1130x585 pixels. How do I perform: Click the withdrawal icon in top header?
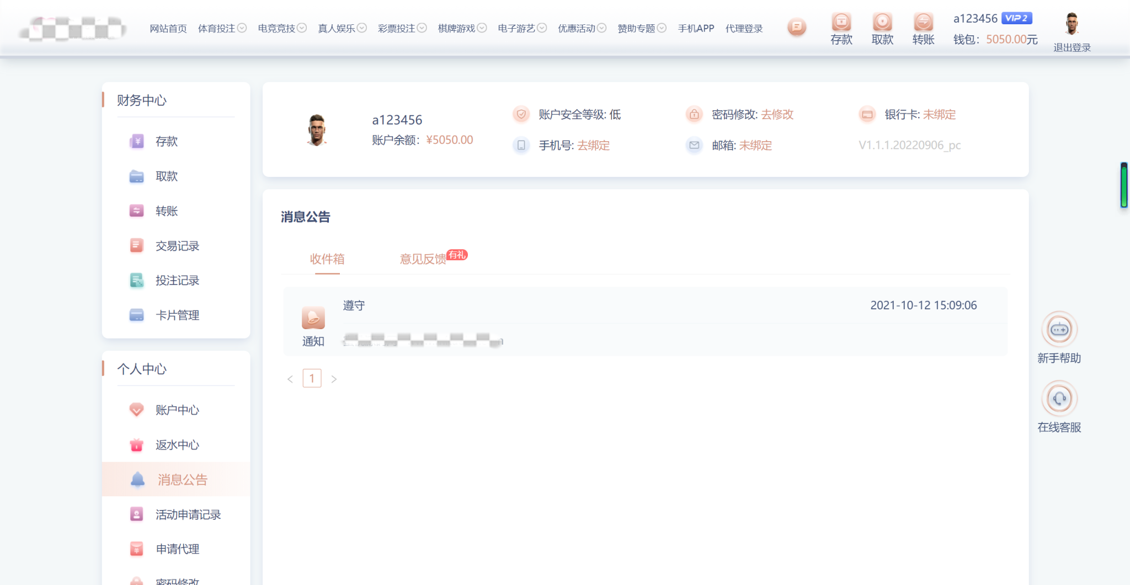pos(882,23)
